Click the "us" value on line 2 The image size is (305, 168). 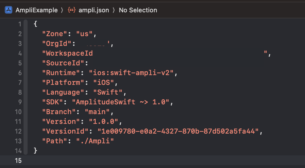[x=84, y=34]
